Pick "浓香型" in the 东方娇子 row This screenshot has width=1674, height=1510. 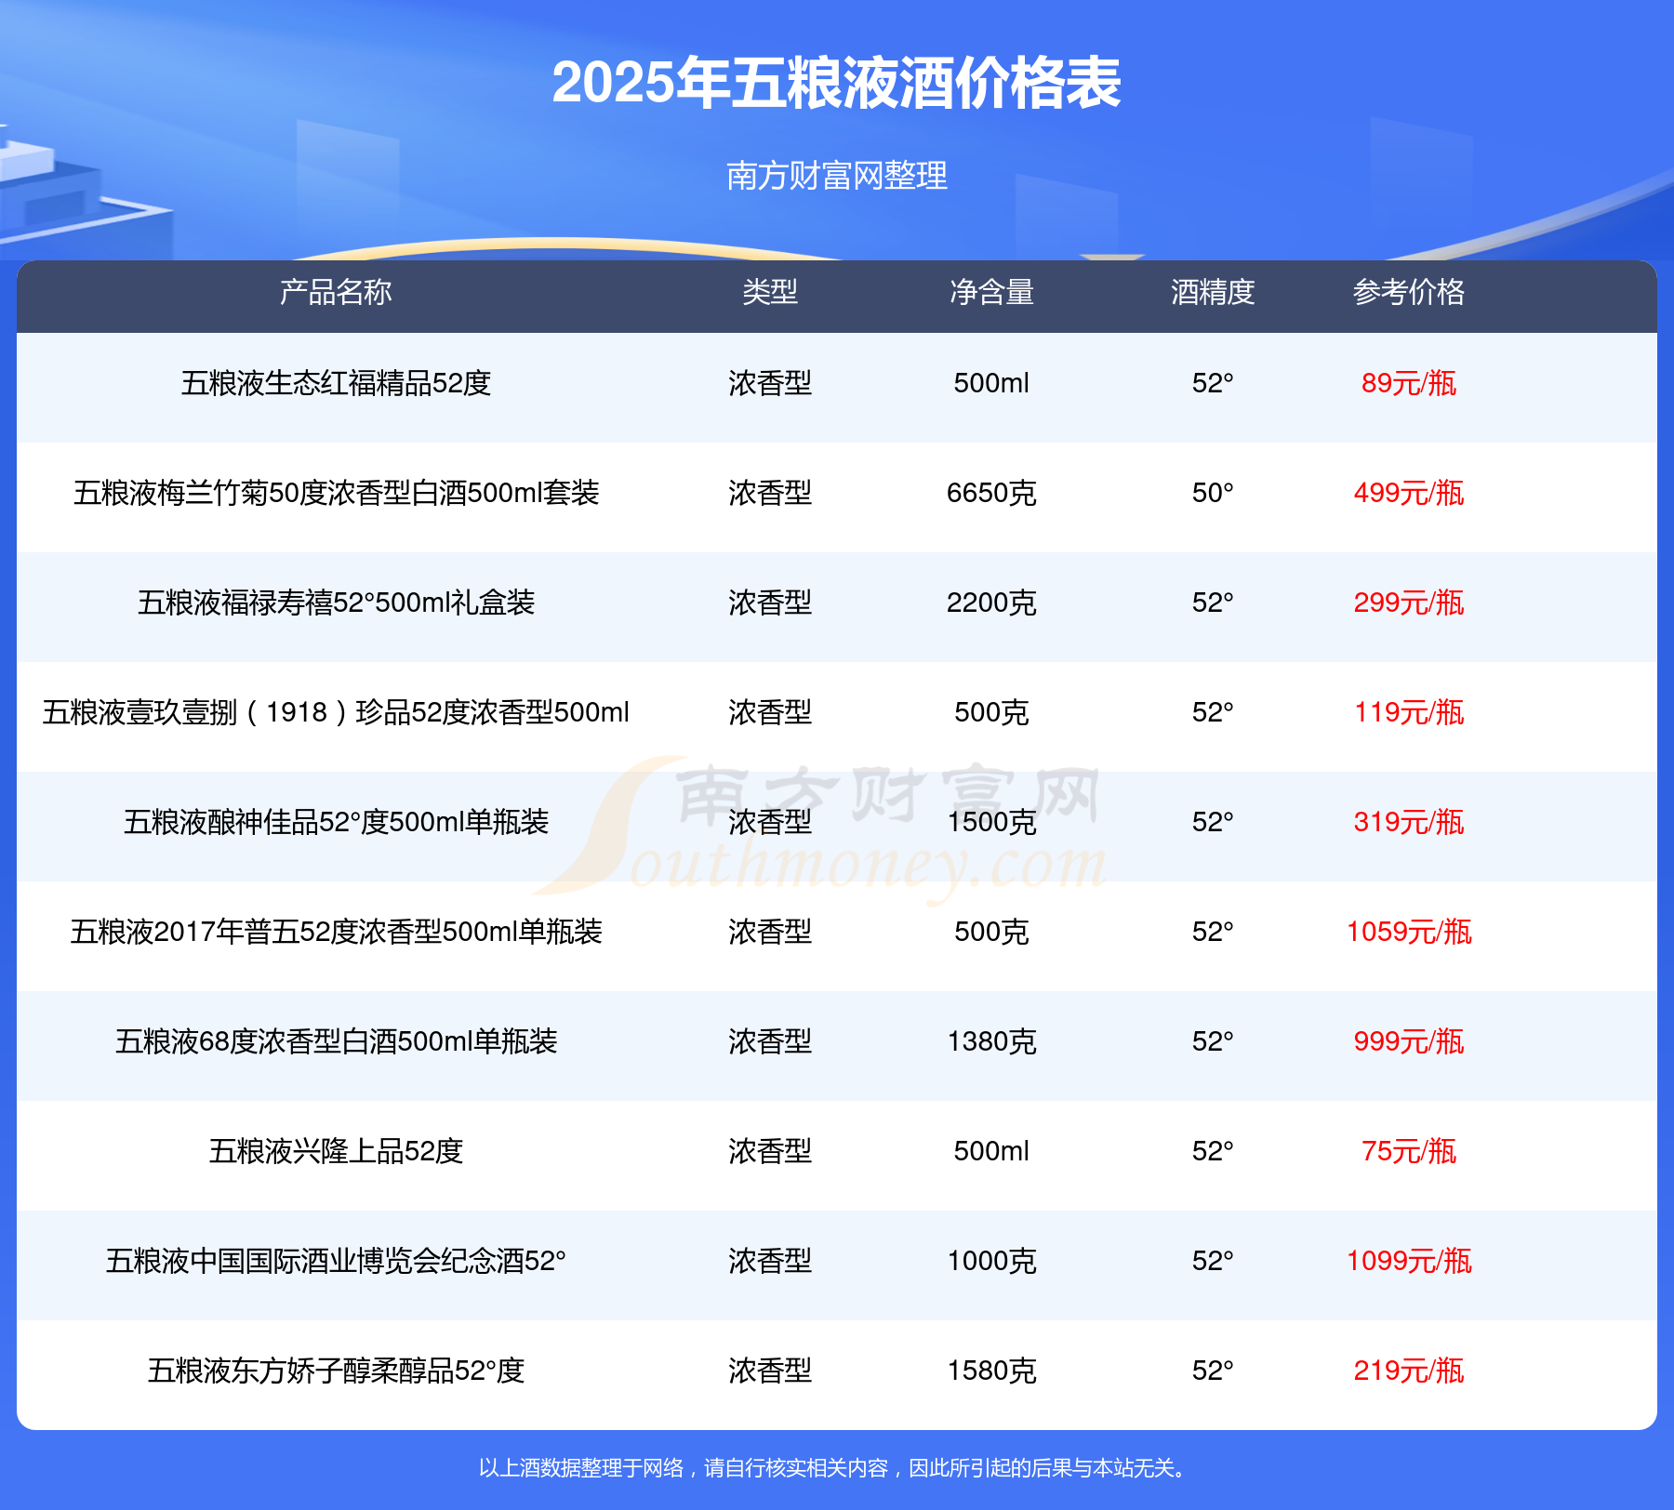[770, 1371]
